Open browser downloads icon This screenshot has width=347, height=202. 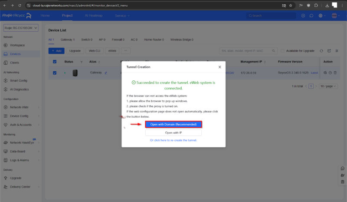coord(327,6)
